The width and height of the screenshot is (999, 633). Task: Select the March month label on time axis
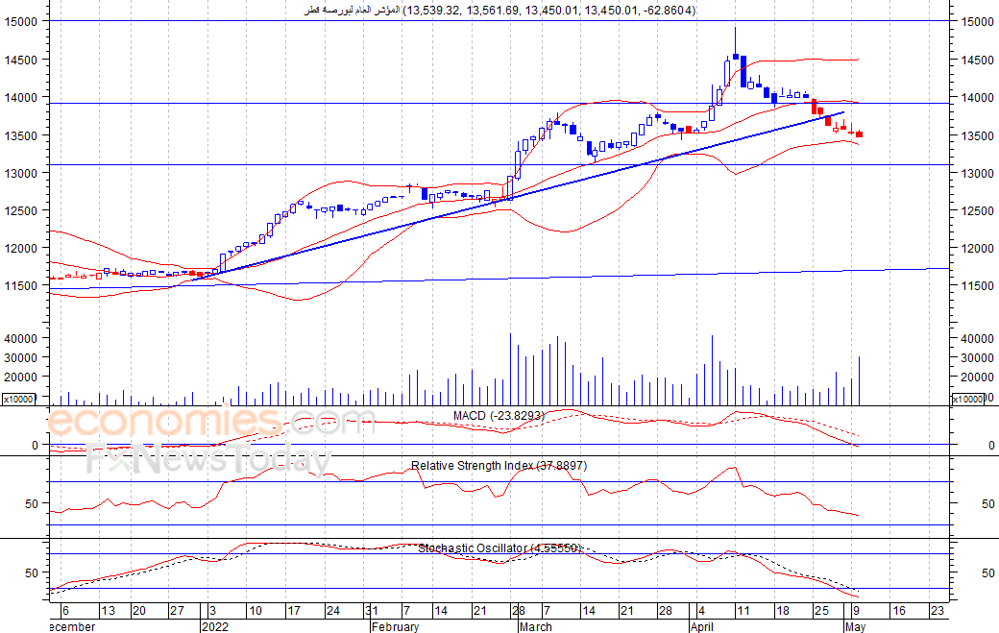pos(535,626)
